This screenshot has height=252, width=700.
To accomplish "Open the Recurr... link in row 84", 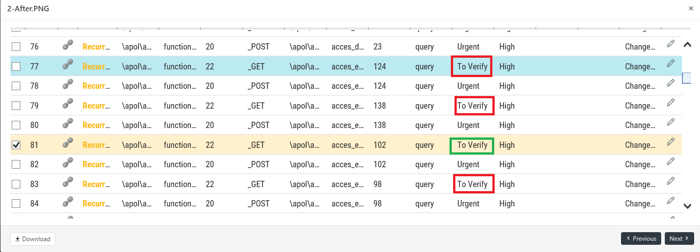I will (x=96, y=204).
